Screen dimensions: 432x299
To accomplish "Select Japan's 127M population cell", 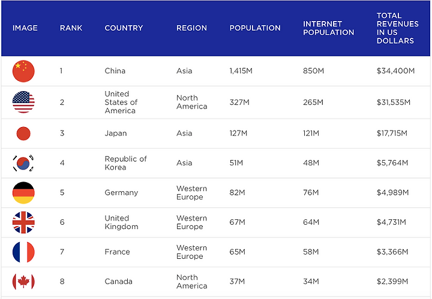I will (x=238, y=134).
